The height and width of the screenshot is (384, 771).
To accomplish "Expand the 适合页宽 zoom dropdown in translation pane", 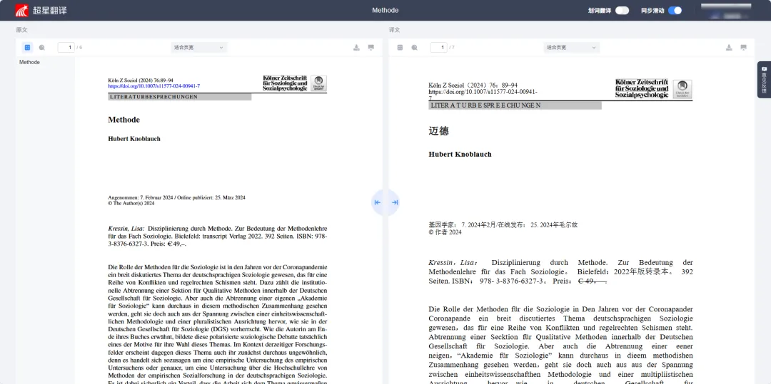I will tap(572, 48).
